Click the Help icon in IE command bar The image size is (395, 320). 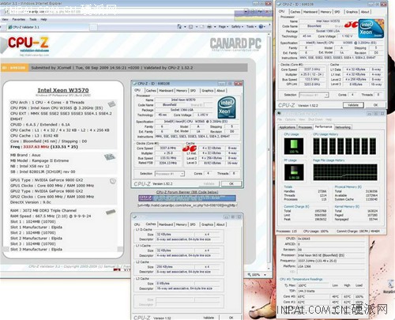point(261,27)
